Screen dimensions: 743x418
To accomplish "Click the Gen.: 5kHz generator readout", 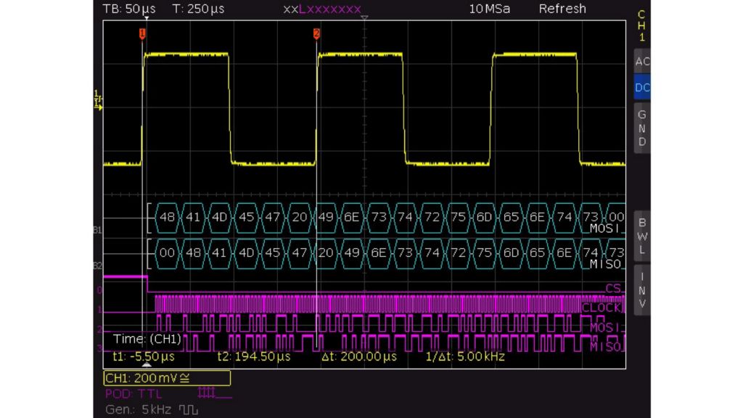I will [x=138, y=410].
